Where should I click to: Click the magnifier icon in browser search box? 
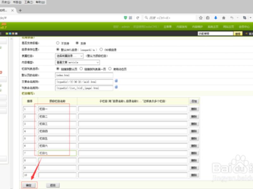(x=146, y=18)
